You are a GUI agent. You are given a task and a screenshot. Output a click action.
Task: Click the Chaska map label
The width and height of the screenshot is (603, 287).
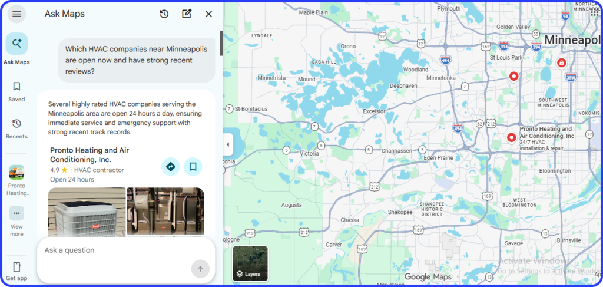[350, 220]
